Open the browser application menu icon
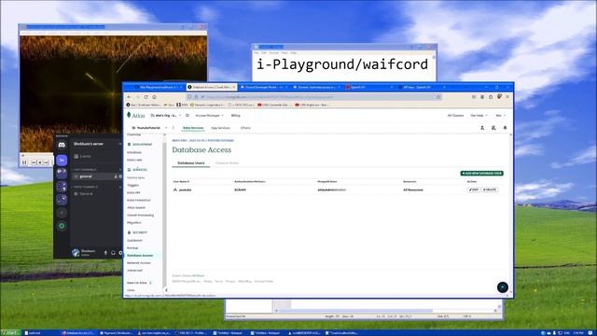597x336 pixels. (507, 97)
